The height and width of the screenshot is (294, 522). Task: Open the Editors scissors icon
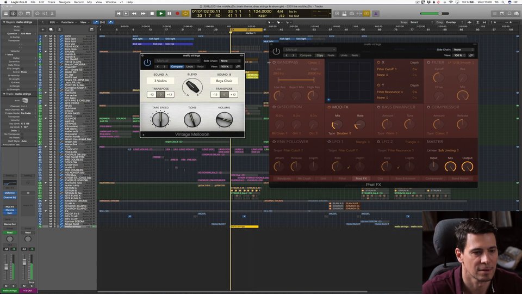click(x=52, y=14)
